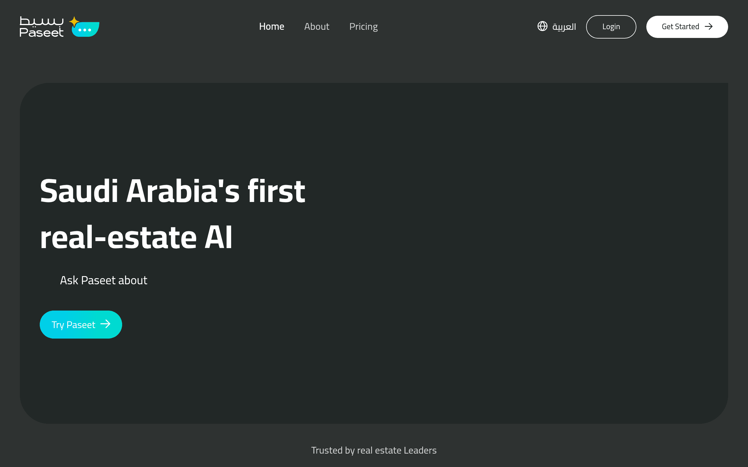This screenshot has height=467, width=748.
Task: Click the yellow sparkle star on logo
Action: click(x=74, y=22)
